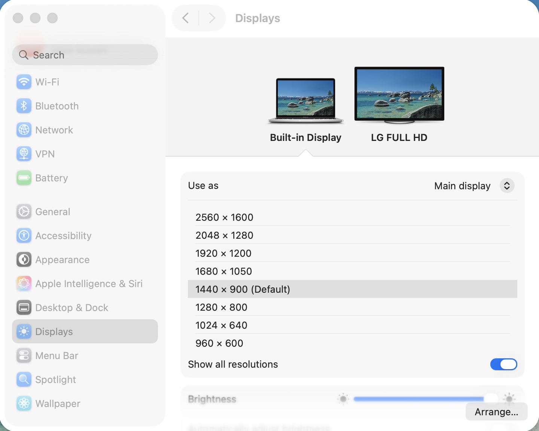Click the Displays sidebar label
This screenshot has width=539, height=431.
coord(54,332)
